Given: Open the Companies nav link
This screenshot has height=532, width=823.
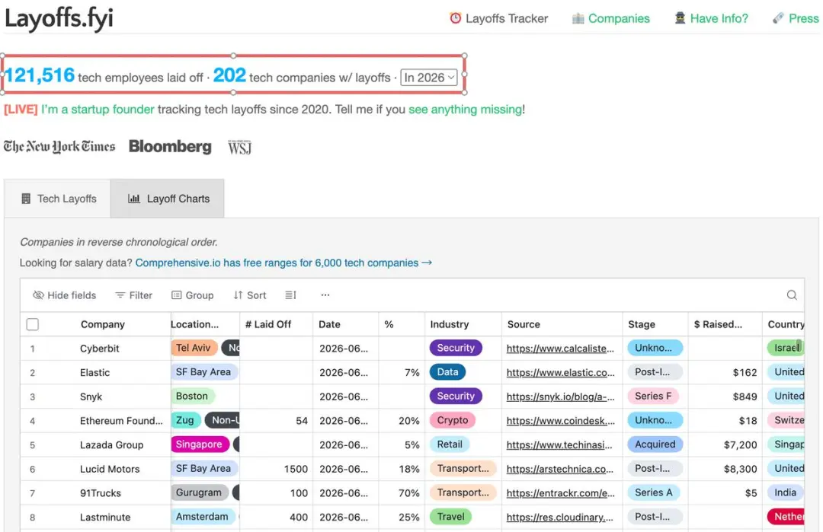Looking at the screenshot, I should point(611,18).
